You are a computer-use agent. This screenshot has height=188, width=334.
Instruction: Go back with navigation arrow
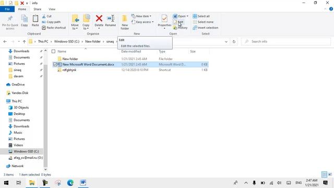coord(5,42)
